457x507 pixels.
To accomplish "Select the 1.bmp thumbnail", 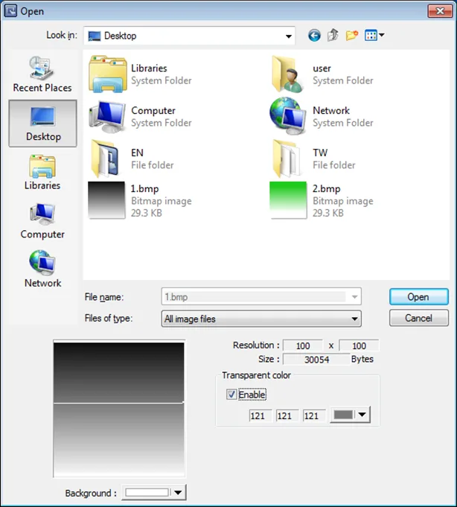I will [x=106, y=200].
